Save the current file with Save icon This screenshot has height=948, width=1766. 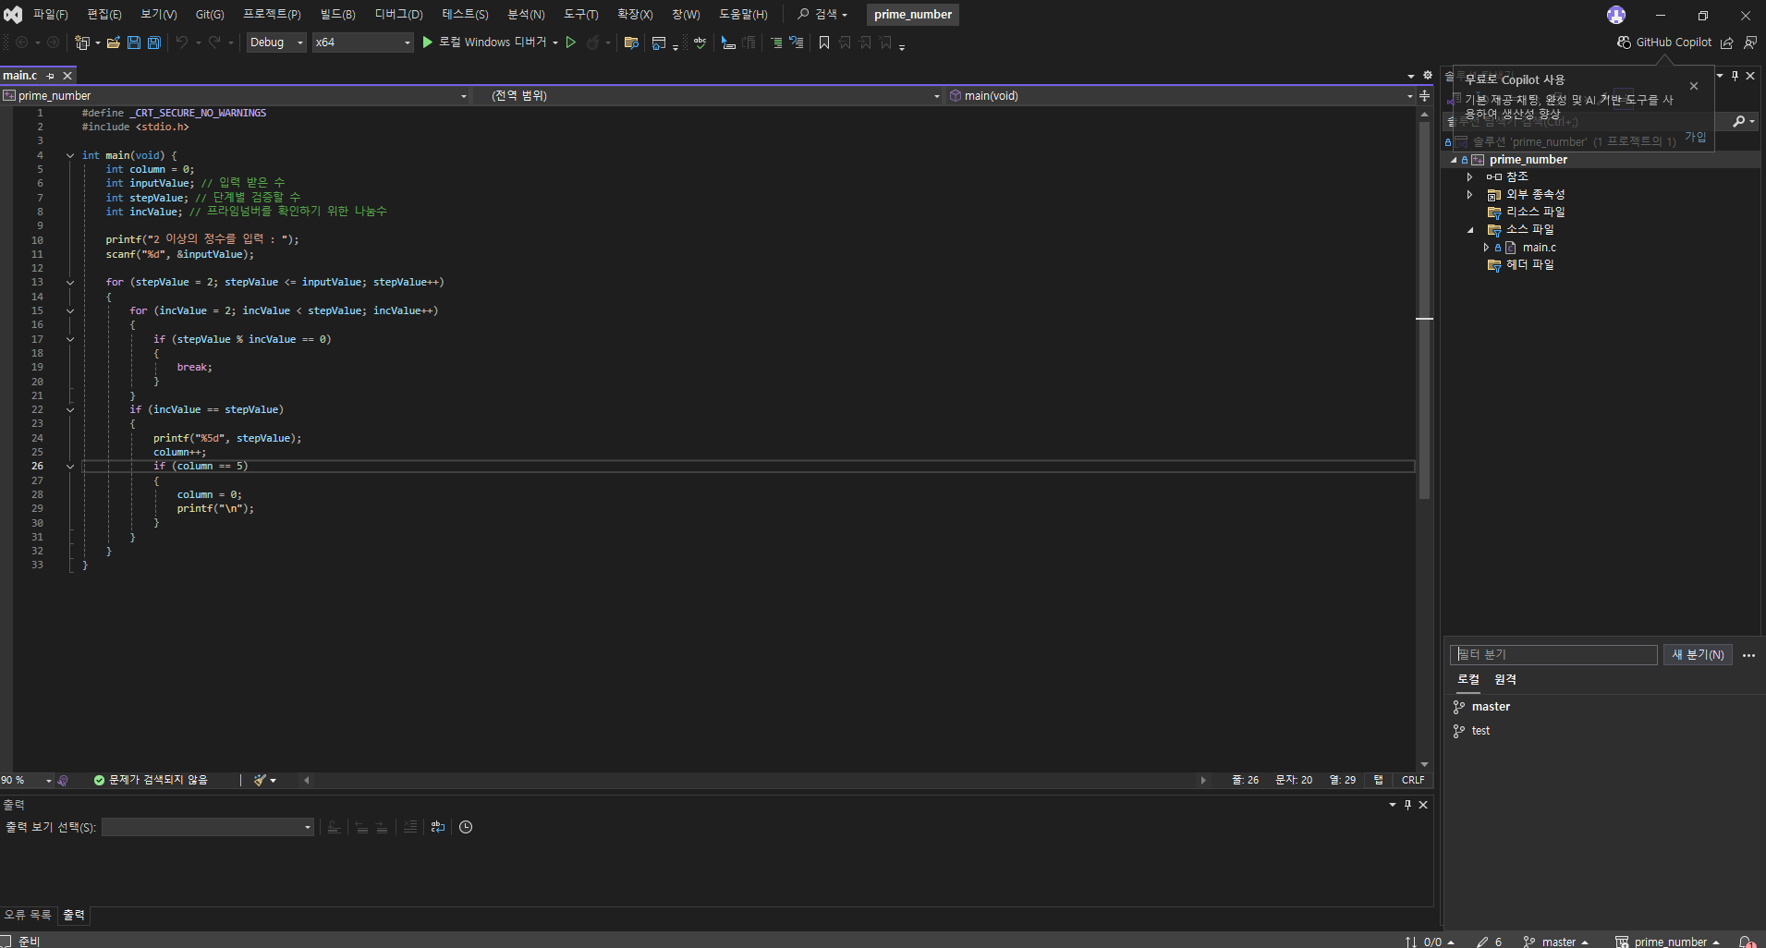[134, 43]
